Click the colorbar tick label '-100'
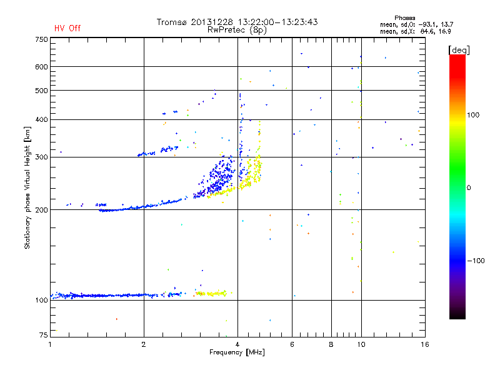 click(x=476, y=261)
